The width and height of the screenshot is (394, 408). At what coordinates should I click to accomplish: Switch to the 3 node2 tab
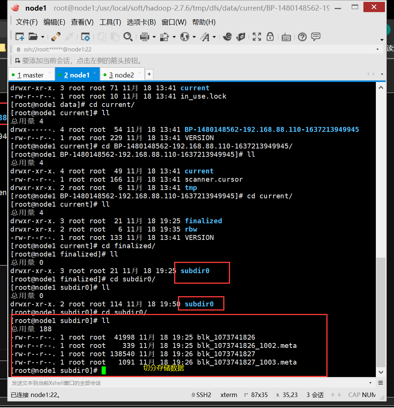[x=121, y=75]
